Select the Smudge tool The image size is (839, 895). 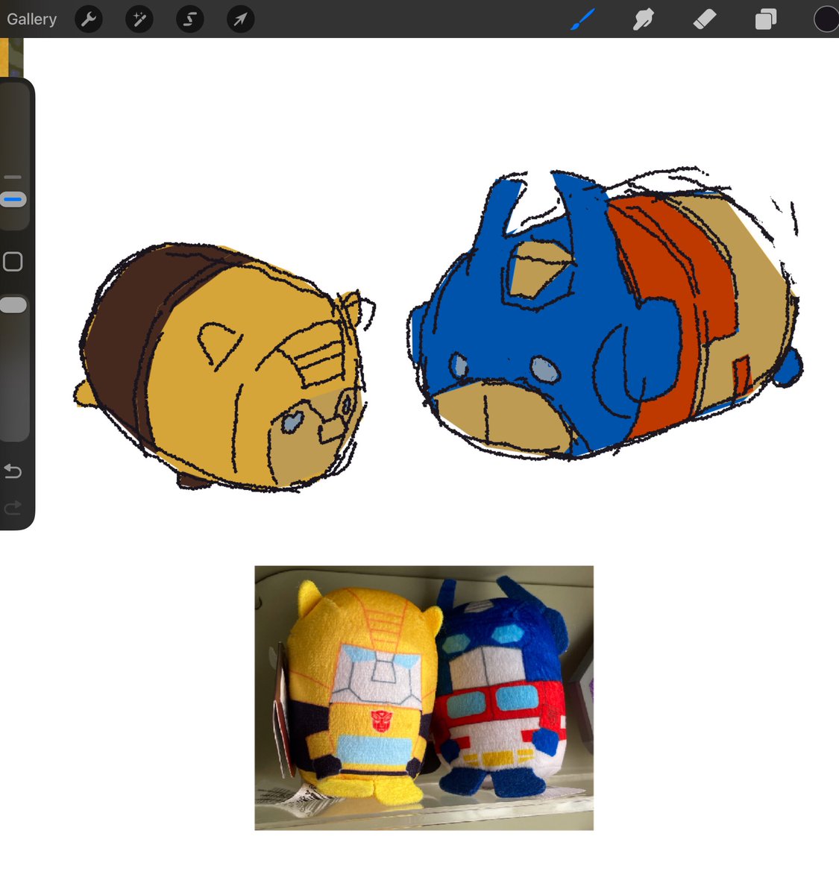pos(643,19)
